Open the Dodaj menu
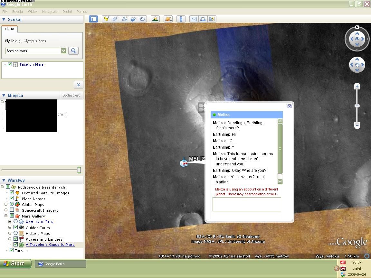Viewport: 371px width, 278px height. pos(67,12)
